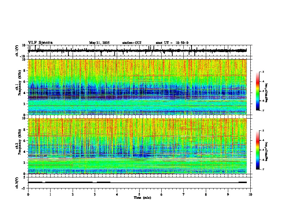
Task: Click the 8 kHz tick on ch.1 frequency axis
Action: tap(25, 71)
